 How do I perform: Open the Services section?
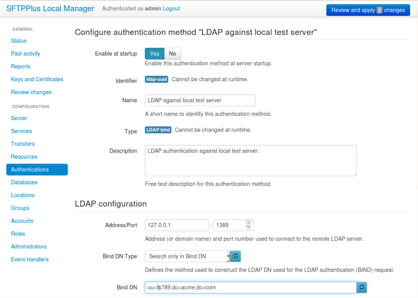pos(21,131)
